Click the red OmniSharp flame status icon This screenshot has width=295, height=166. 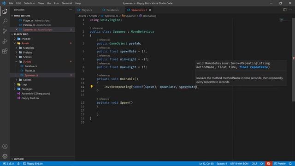pyautogui.click(x=269, y=164)
